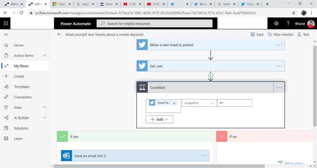
Task: Open Solutions from the sidebar label
Action: tap(21, 128)
